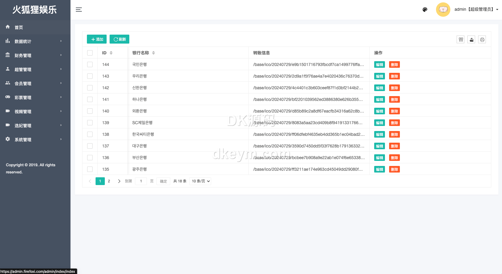Open the theme color palette icon
This screenshot has height=274, width=502.
point(425,10)
